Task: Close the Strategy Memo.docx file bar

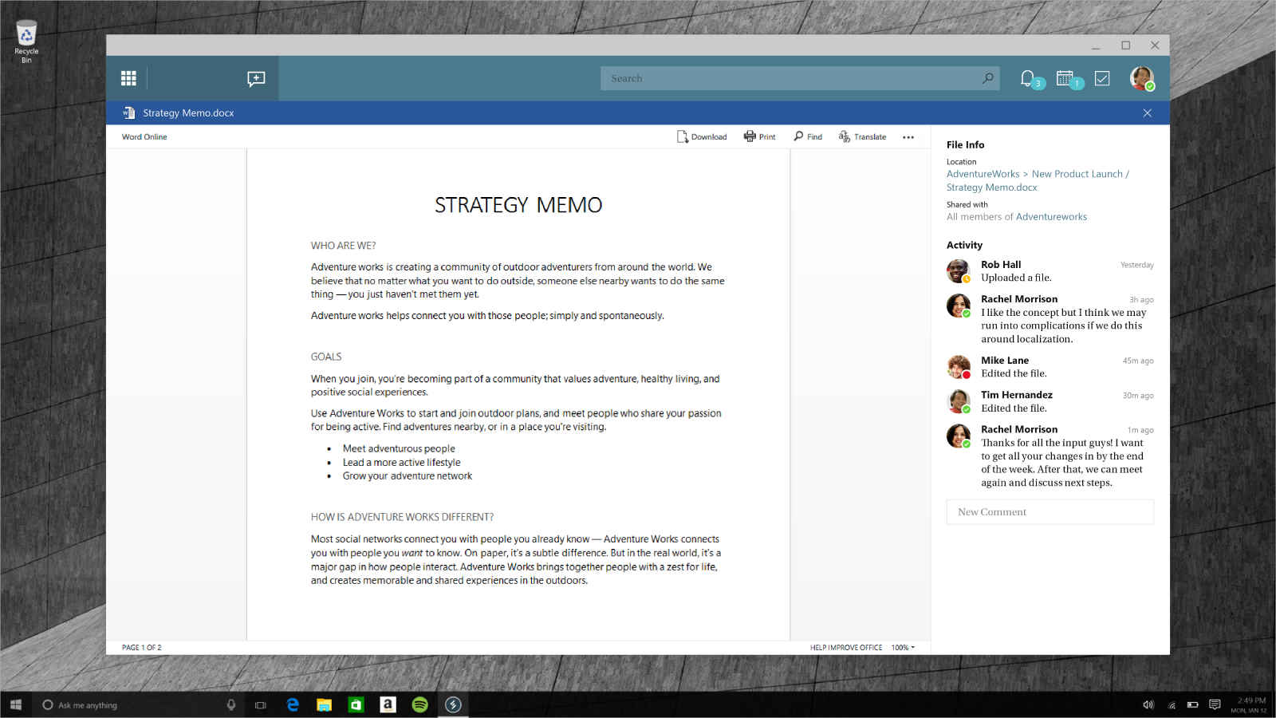Action: (x=1147, y=113)
